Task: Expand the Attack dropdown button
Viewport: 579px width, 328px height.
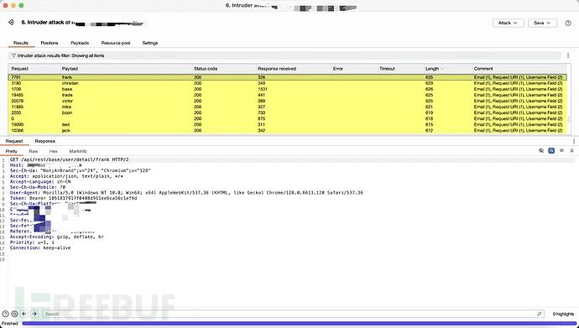Action: tap(509, 23)
